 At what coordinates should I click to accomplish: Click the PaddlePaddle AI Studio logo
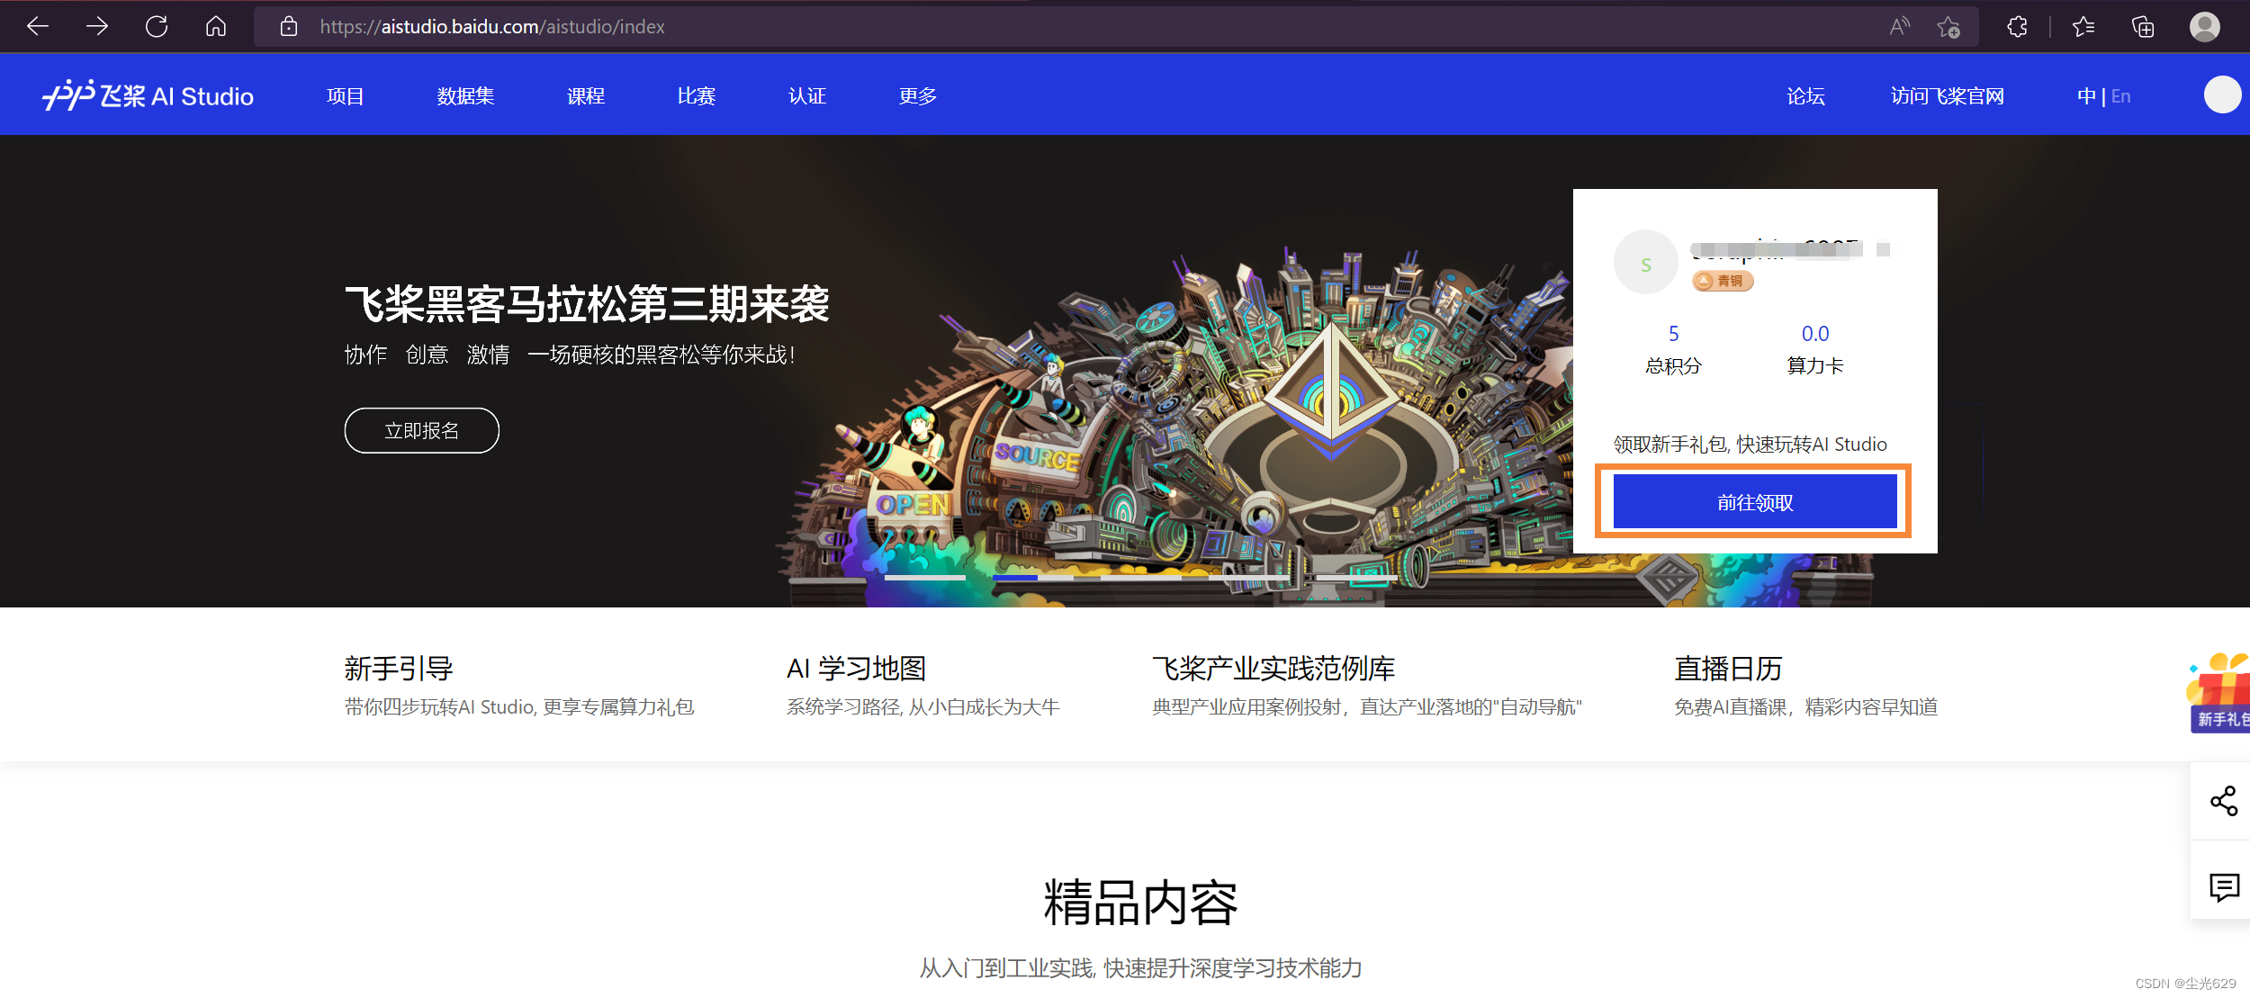[148, 95]
